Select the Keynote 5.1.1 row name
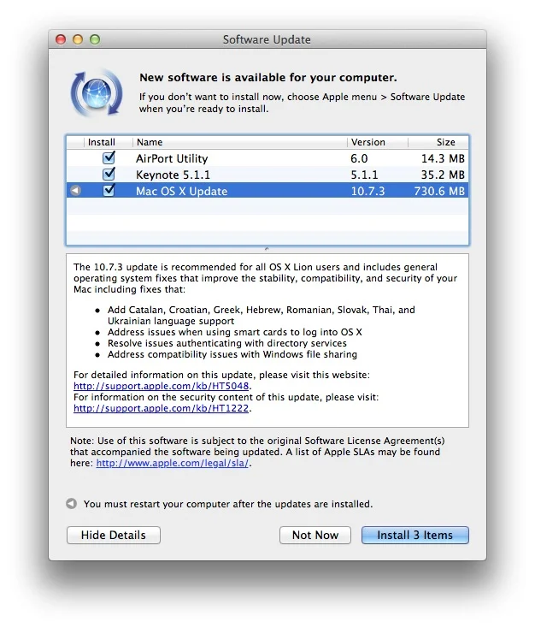The width and height of the screenshot is (535, 628). pos(173,175)
